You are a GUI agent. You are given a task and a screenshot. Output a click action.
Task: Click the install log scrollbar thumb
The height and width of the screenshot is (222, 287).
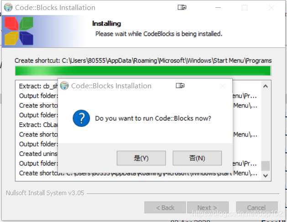tap(266, 166)
